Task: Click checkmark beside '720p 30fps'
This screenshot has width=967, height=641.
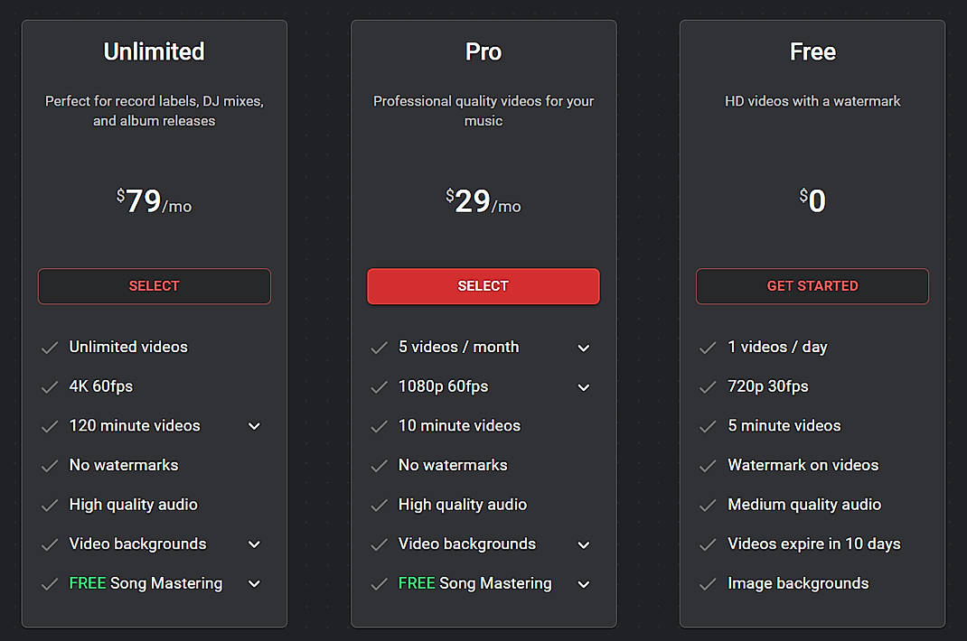Action: (708, 387)
